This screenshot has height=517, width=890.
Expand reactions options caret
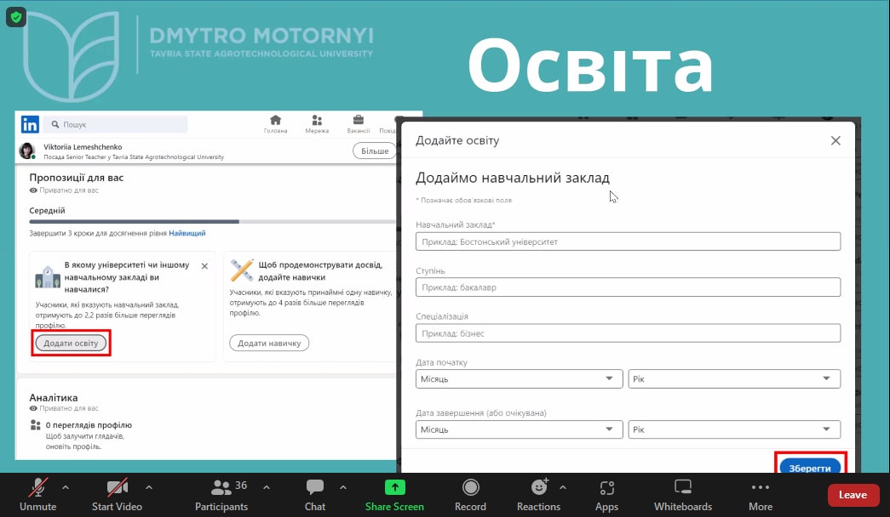(x=562, y=487)
